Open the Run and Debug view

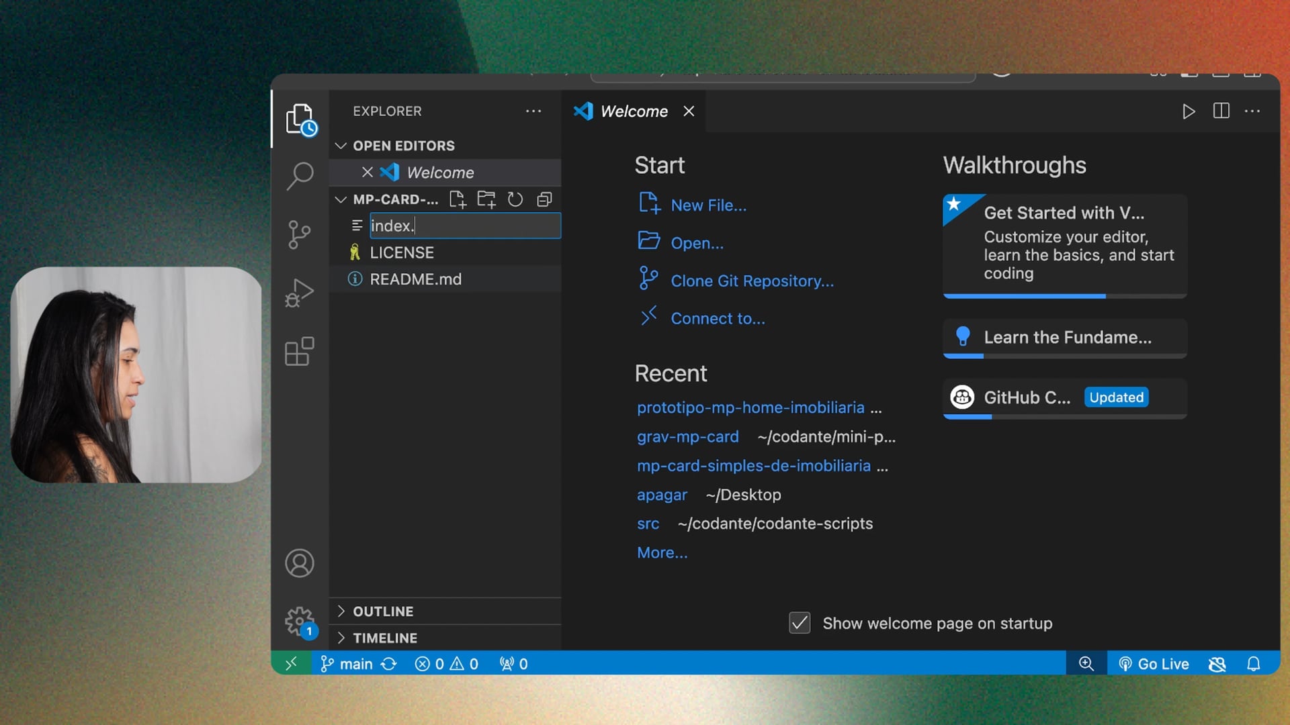tap(300, 293)
